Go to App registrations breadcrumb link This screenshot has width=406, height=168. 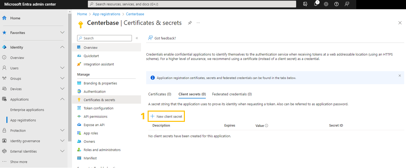pyautogui.click(x=106, y=14)
